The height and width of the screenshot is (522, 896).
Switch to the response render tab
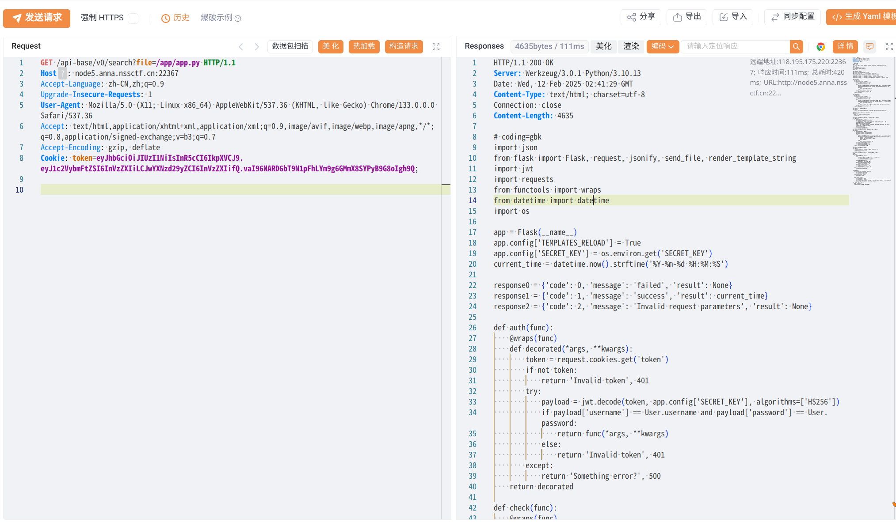click(631, 46)
